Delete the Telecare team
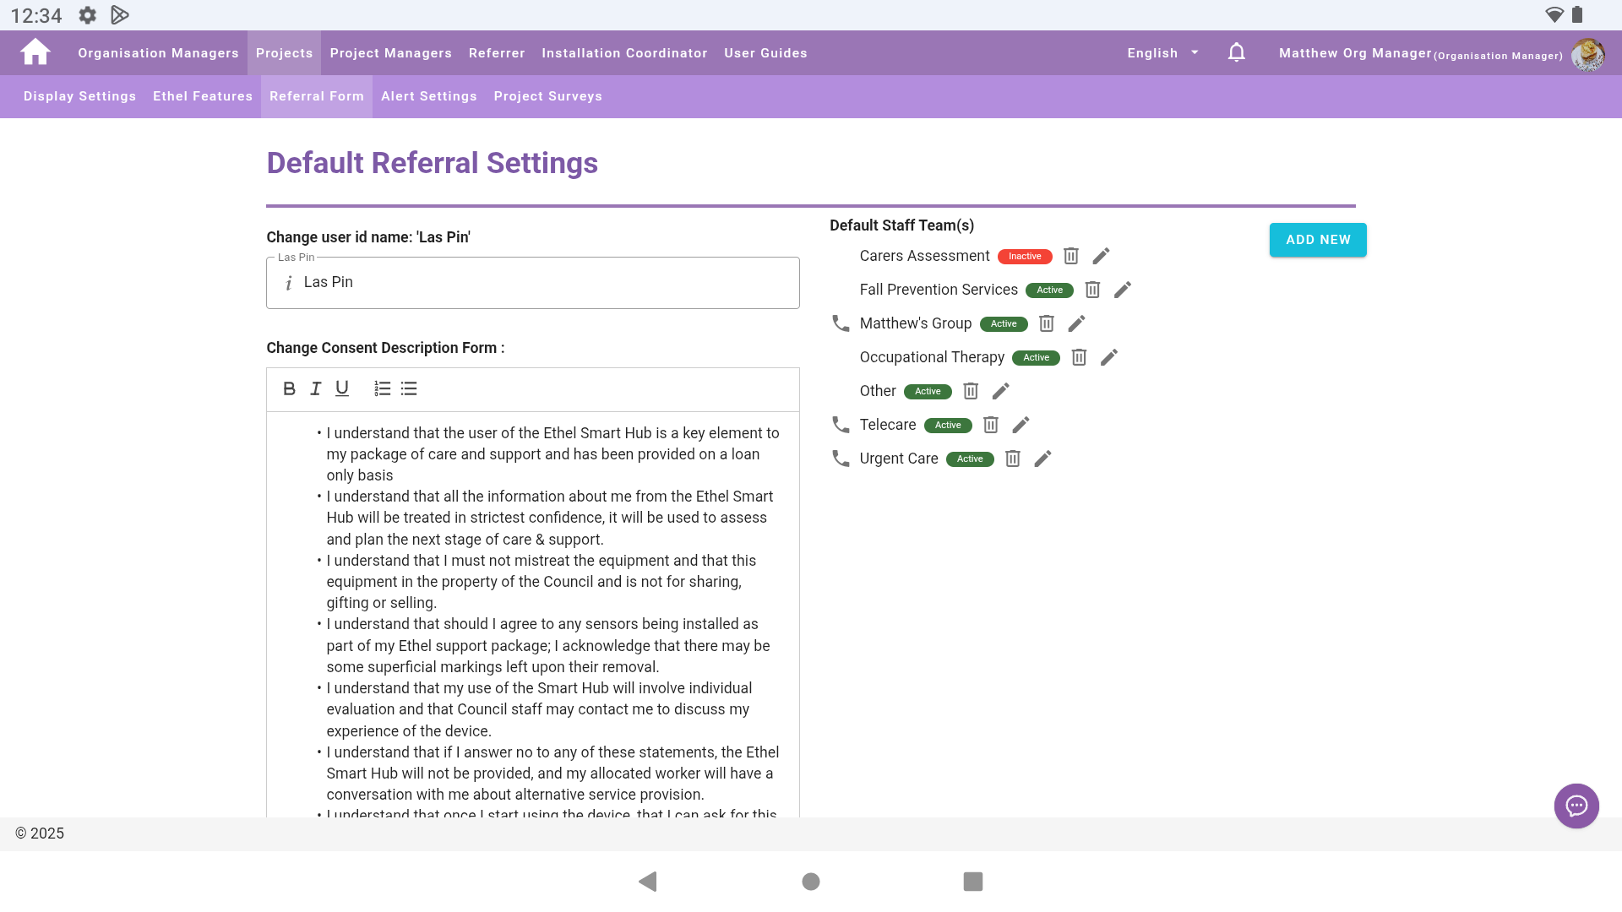This screenshot has height=912, width=1622. pos(991,425)
